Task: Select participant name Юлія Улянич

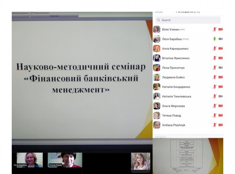Action: tap(171, 30)
